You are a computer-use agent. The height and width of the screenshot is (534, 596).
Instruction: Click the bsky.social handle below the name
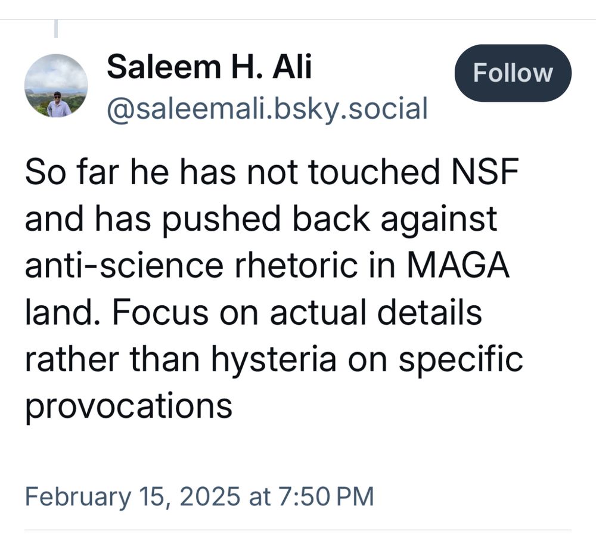point(268,107)
